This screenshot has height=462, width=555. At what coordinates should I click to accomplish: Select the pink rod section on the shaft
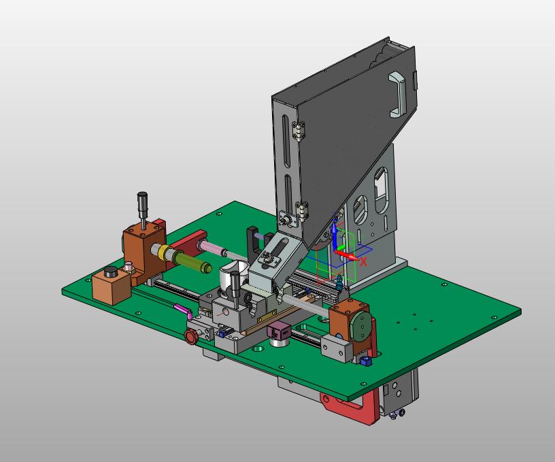coord(214,248)
